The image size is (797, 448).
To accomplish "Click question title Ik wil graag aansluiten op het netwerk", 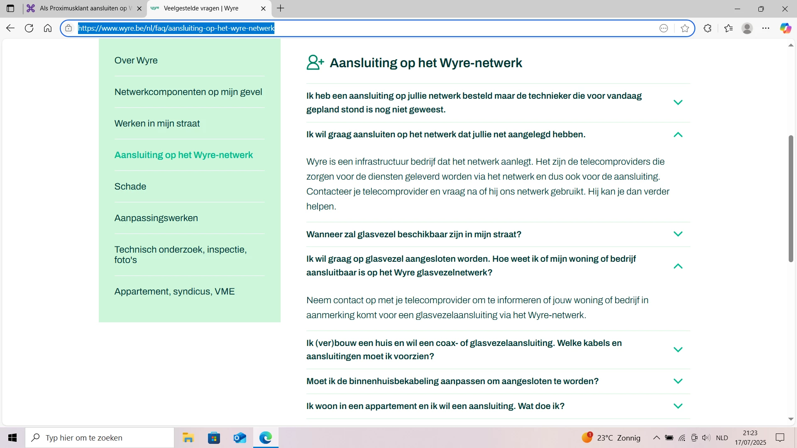I will tap(446, 134).
